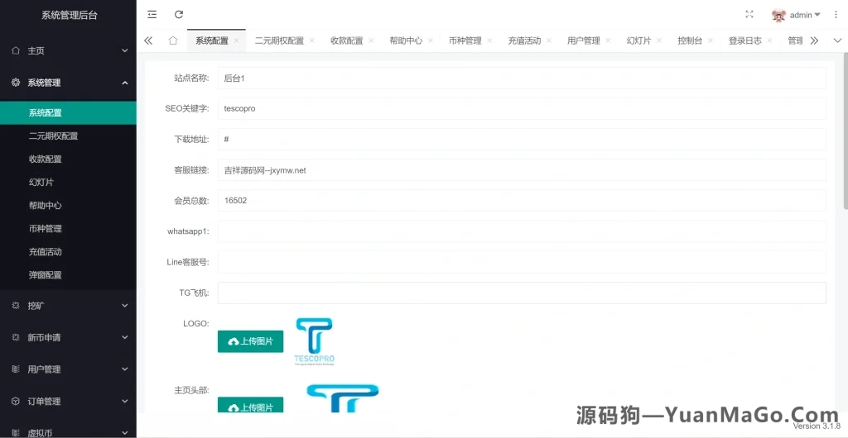
Task: Close the 收款配置 tab
Action: coord(372,40)
